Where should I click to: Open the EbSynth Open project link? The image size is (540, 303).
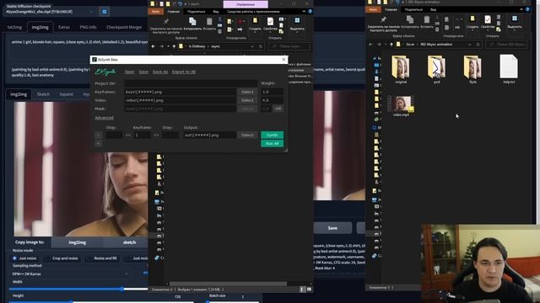click(x=129, y=72)
